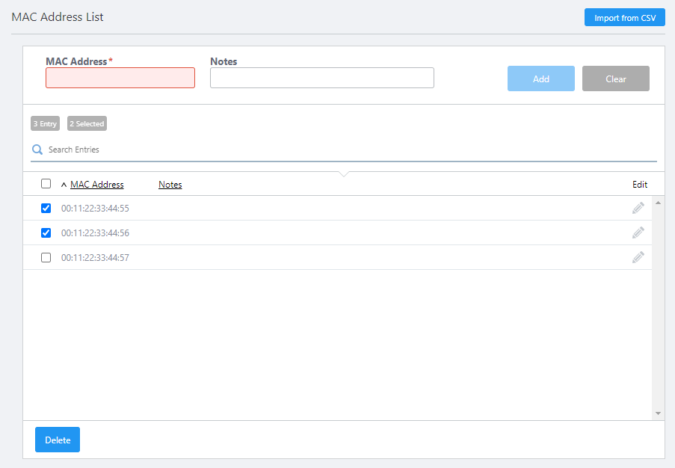Image resolution: width=675 pixels, height=468 pixels.
Task: Sort entries by Notes column header
Action: [x=170, y=185]
